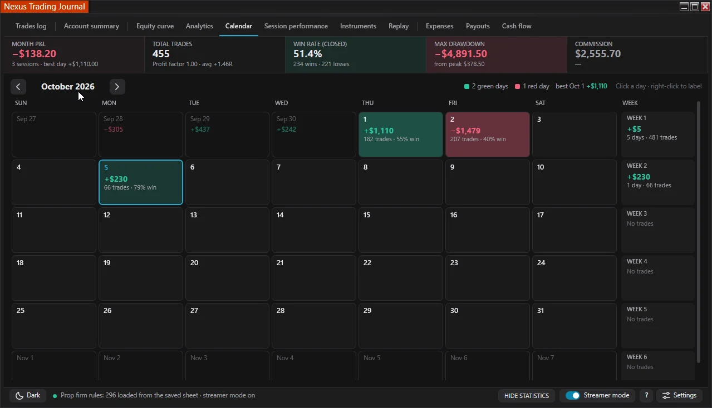712x408 pixels.
Task: Click the Nexus Trading Journal title
Action: tap(45, 7)
